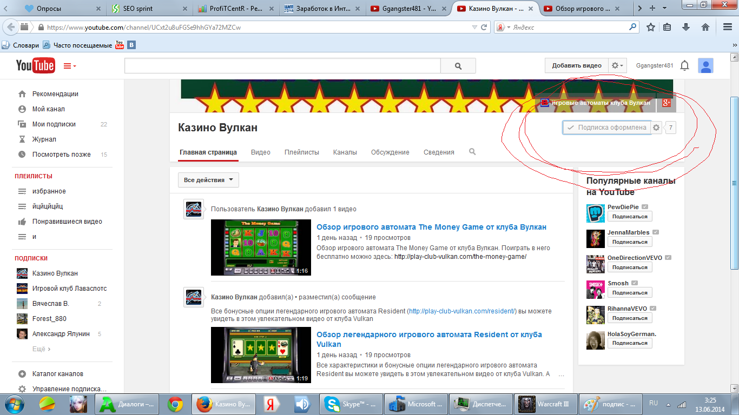Open Игровой клуб Лаваслотс subscription

tap(69, 289)
